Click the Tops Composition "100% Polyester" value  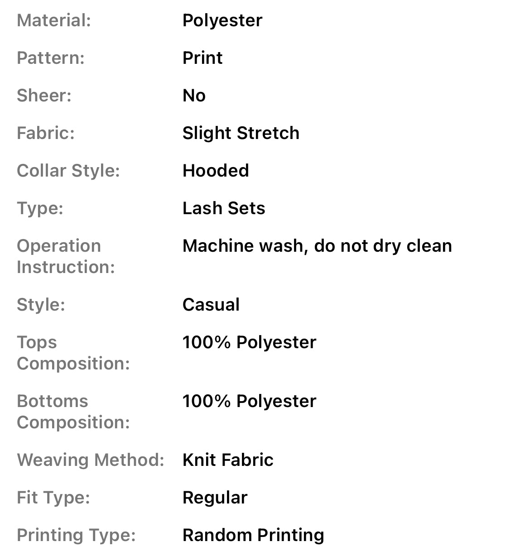click(249, 342)
